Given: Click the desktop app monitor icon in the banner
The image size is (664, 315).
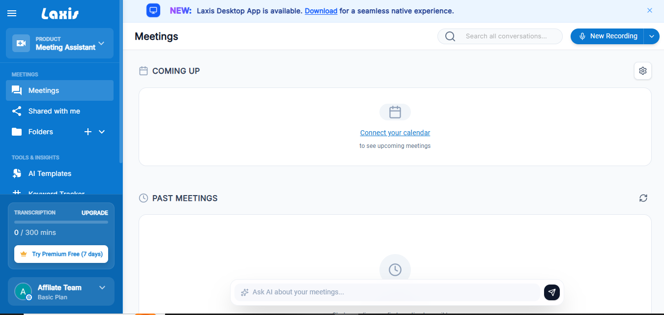Looking at the screenshot, I should (153, 10).
